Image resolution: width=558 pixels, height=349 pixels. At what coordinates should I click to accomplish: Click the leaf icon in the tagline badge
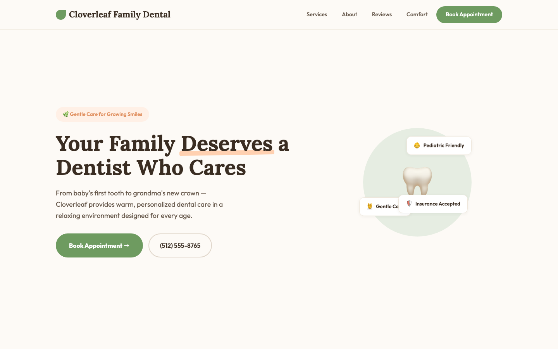[66, 114]
